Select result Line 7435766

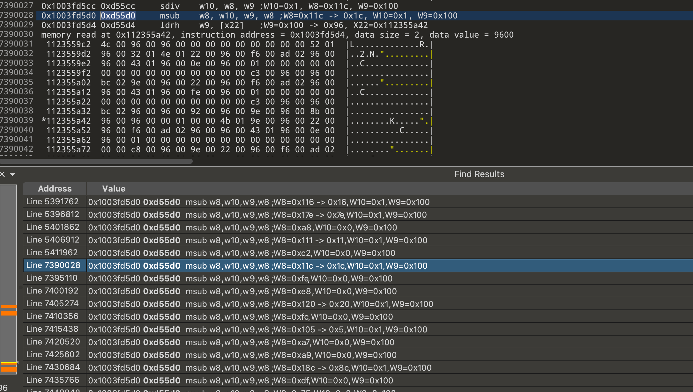[x=53, y=380]
